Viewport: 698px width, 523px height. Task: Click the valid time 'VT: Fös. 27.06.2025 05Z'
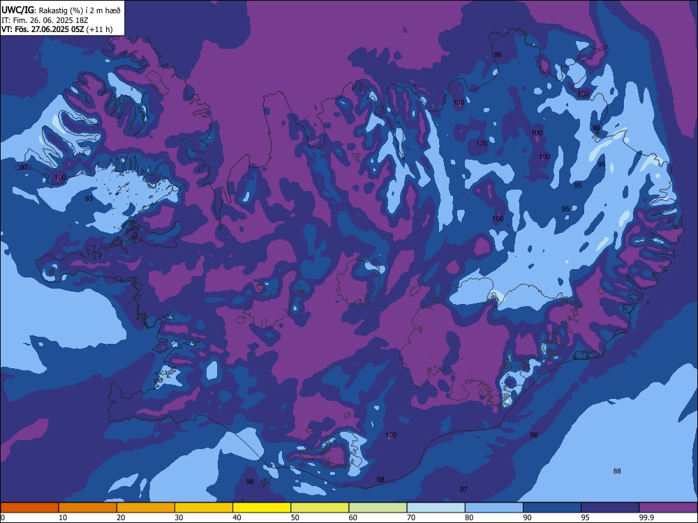coord(43,29)
